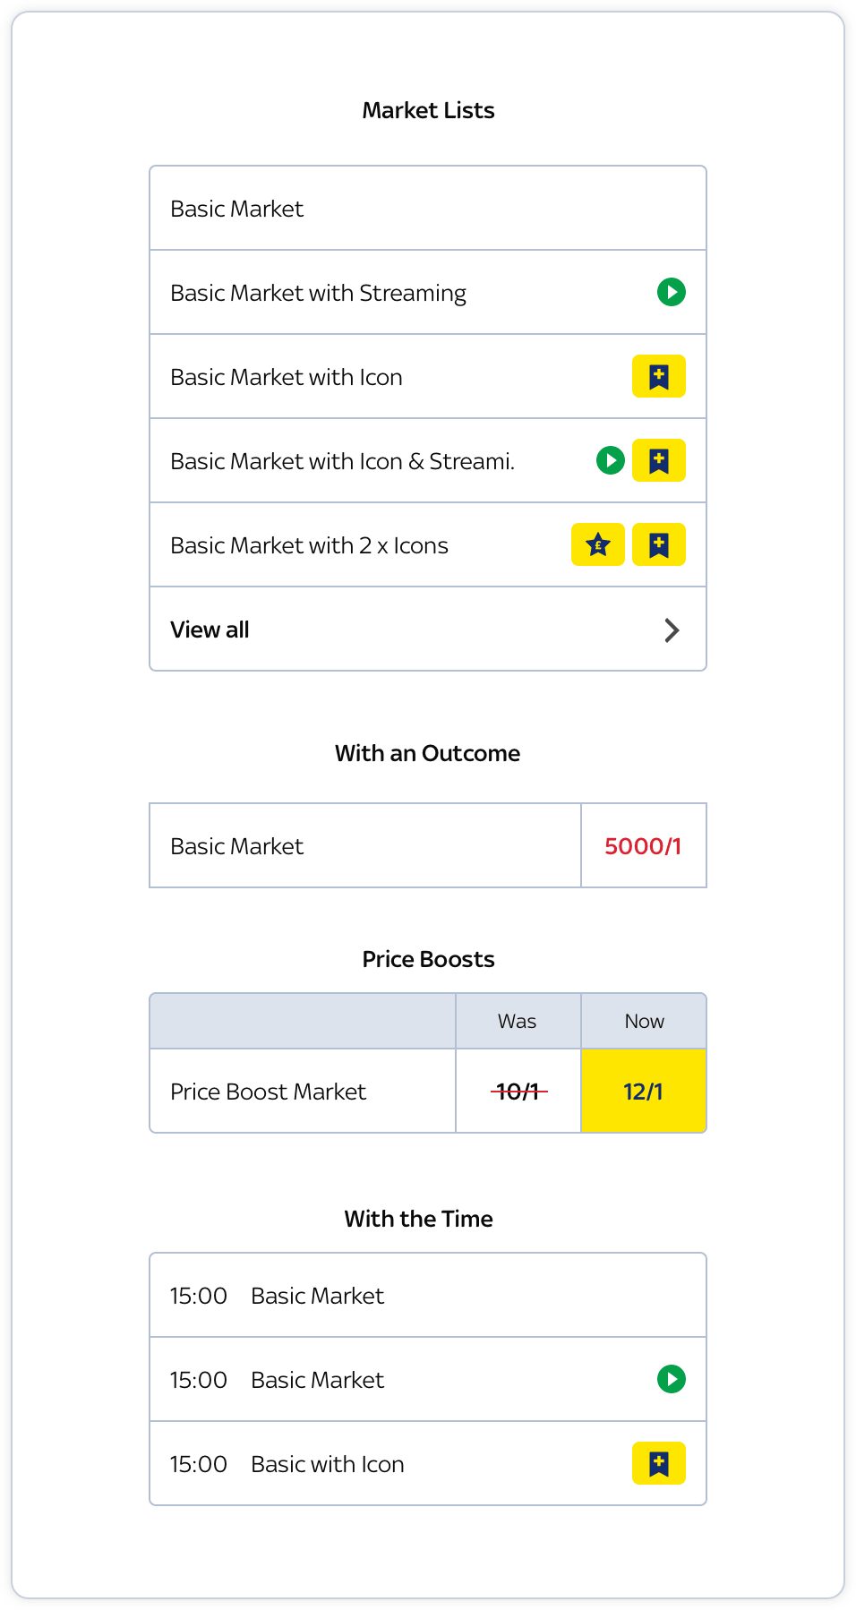Switch focus to the Price Boosts section header
The height and width of the screenshot is (1610, 856).
[428, 959]
